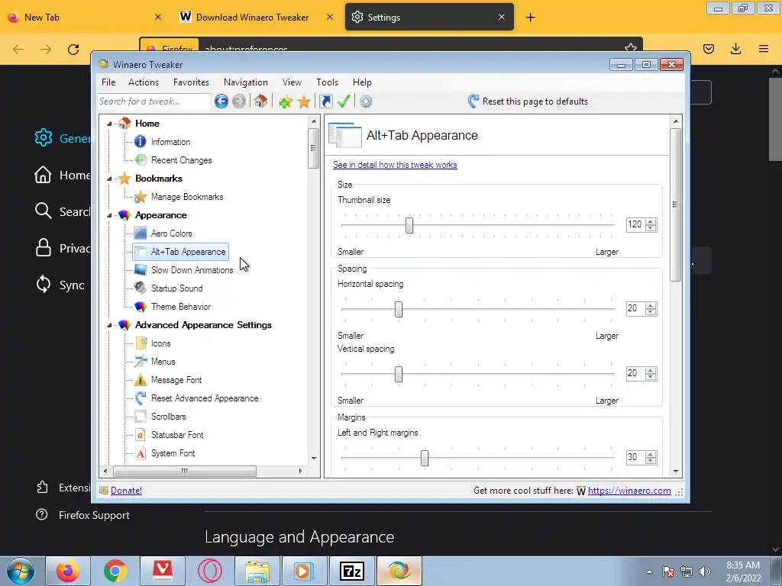This screenshot has height=586, width=782.
Task: Click See in detail how this tweak works
Action: (x=395, y=165)
